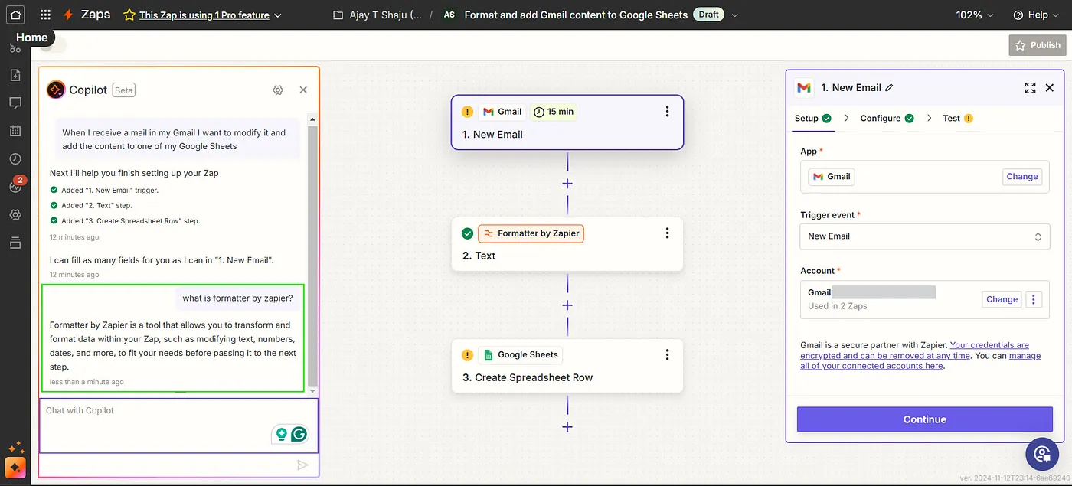The width and height of the screenshot is (1072, 486).
Task: Open the Zaps file icon in sidebar
Action: tap(15, 75)
